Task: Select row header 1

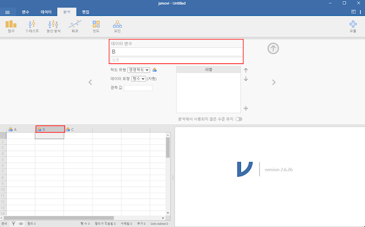Action: pos(3,135)
